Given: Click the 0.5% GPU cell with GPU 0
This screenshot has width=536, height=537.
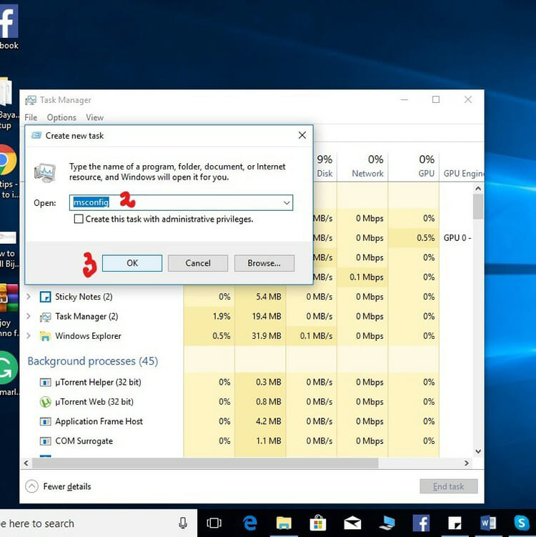Looking at the screenshot, I should [x=414, y=237].
